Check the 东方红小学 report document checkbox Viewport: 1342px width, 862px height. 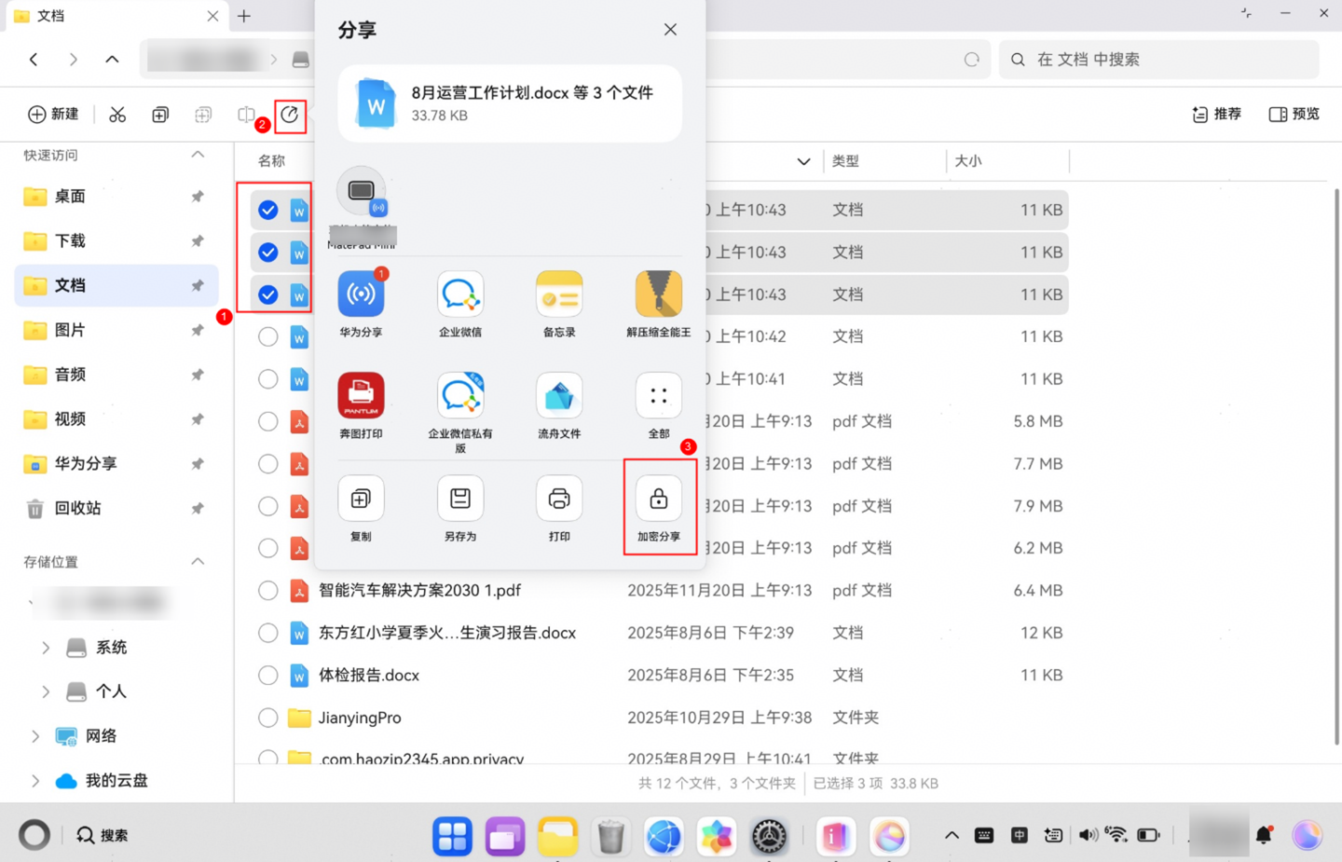pos(267,632)
